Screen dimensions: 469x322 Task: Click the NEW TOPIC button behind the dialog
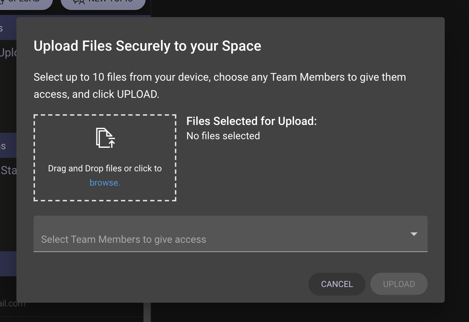tap(104, 4)
